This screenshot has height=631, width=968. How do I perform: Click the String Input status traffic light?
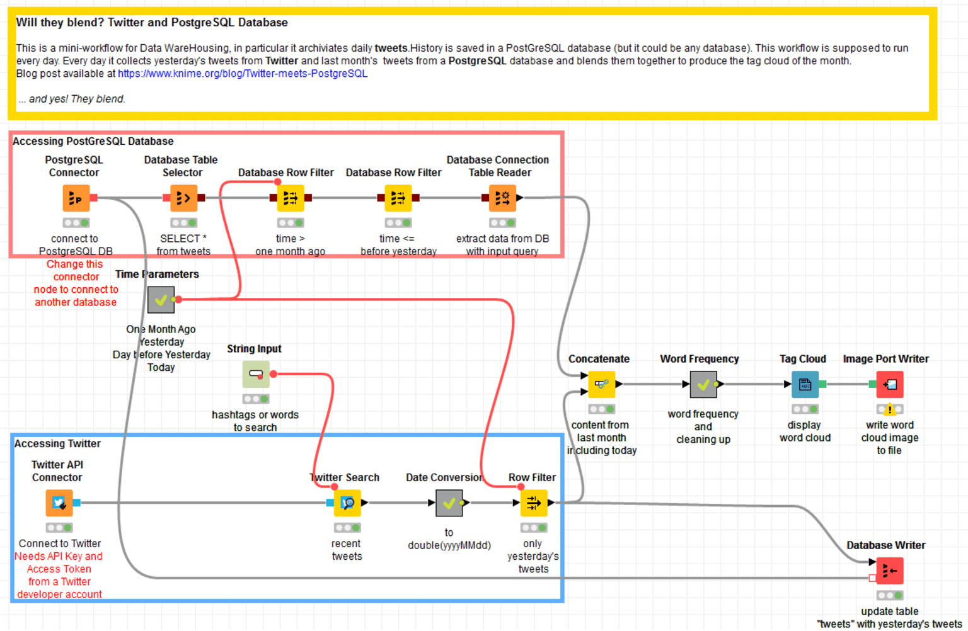256,399
